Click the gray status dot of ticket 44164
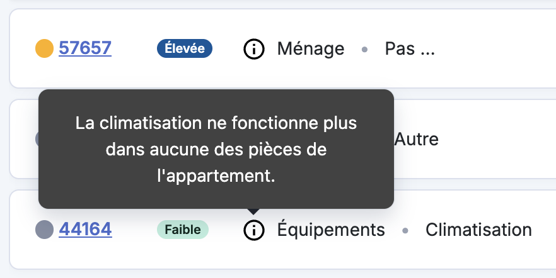This screenshot has height=278, width=556. pyautogui.click(x=44, y=230)
